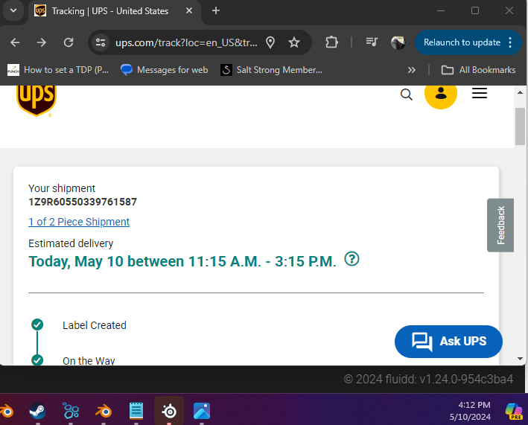Open Photos app from taskbar

[x=202, y=411]
